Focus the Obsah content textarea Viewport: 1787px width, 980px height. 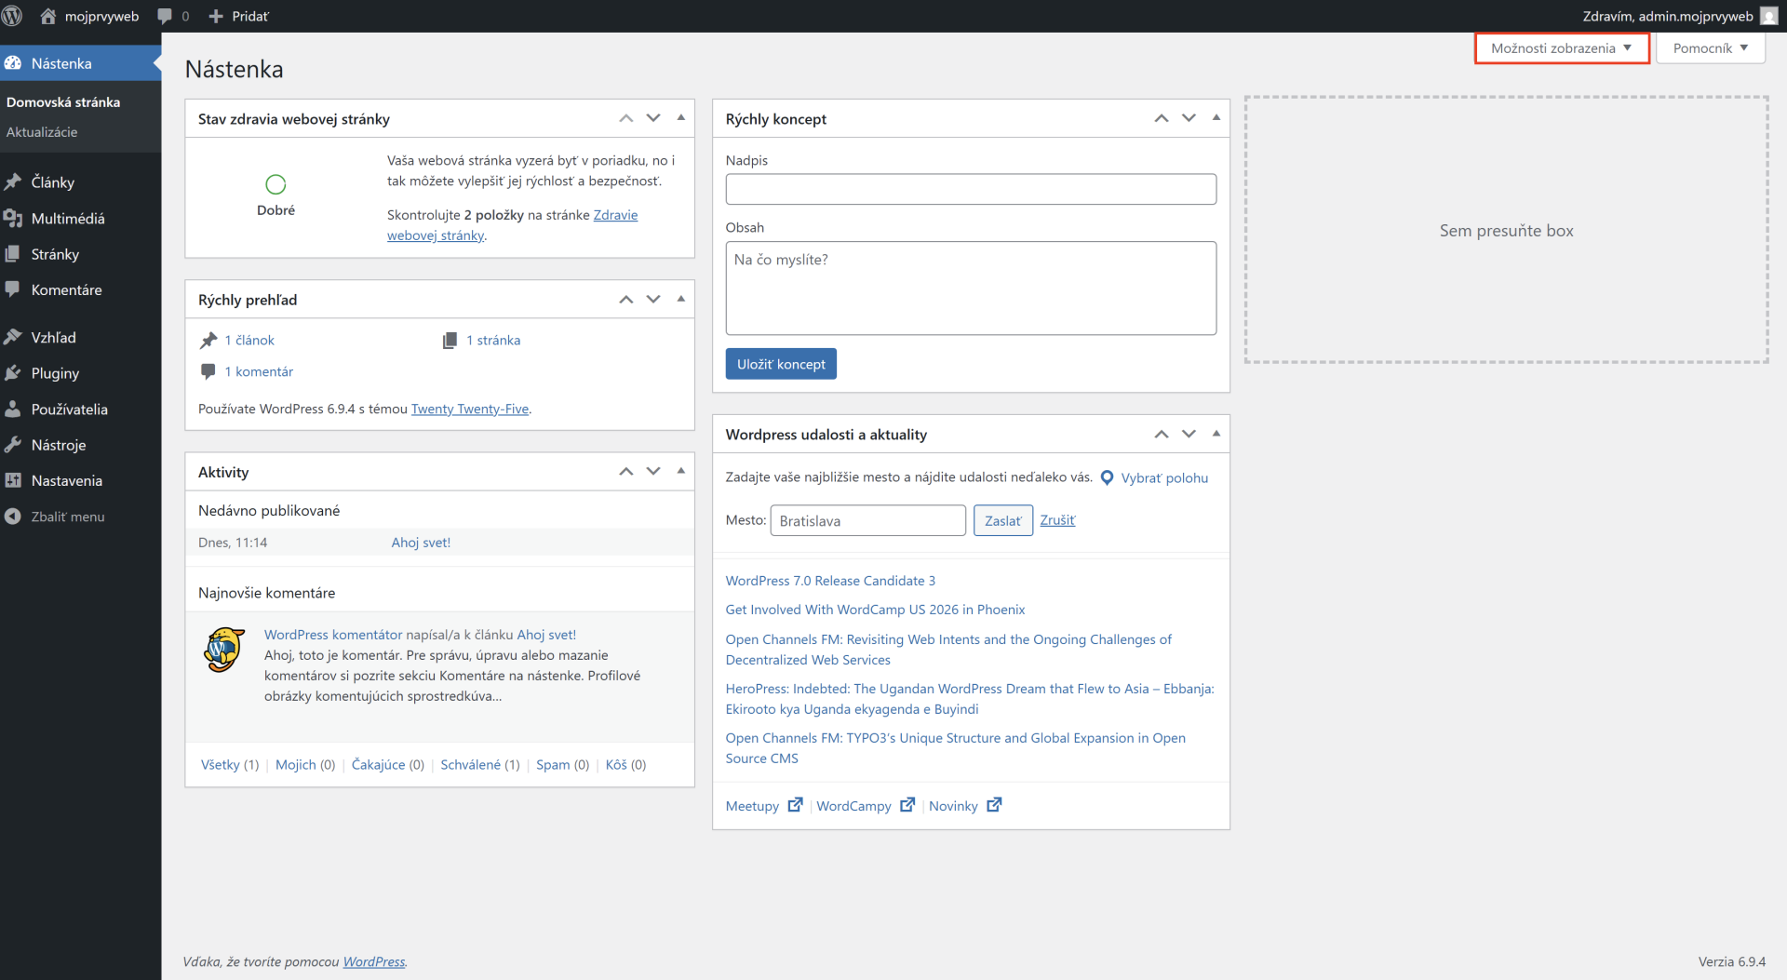pyautogui.click(x=971, y=289)
